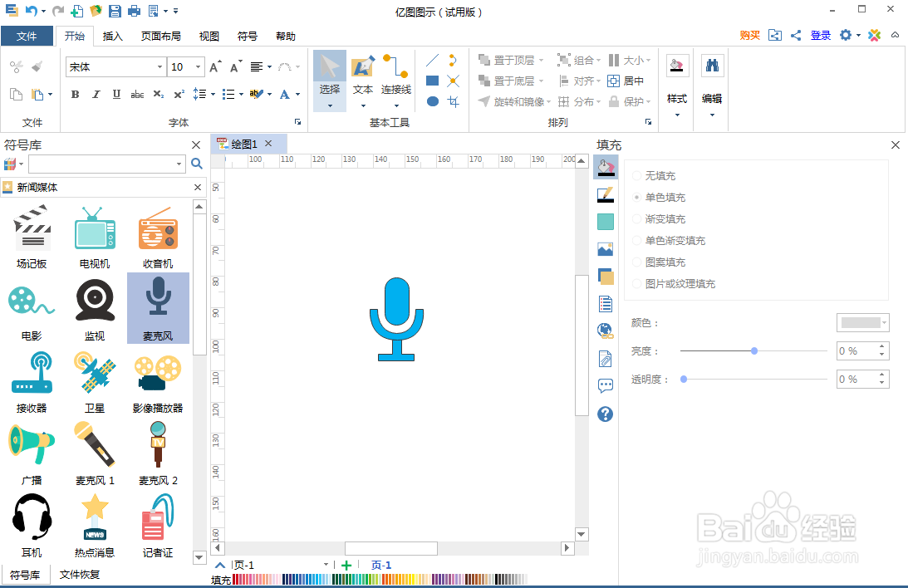Image resolution: width=908 pixels, height=588 pixels.
Task: Open the comments panel icon
Action: (x=605, y=385)
